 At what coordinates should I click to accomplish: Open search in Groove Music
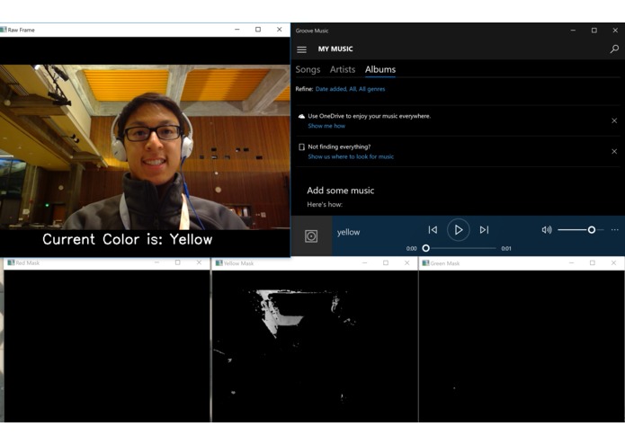pos(614,49)
